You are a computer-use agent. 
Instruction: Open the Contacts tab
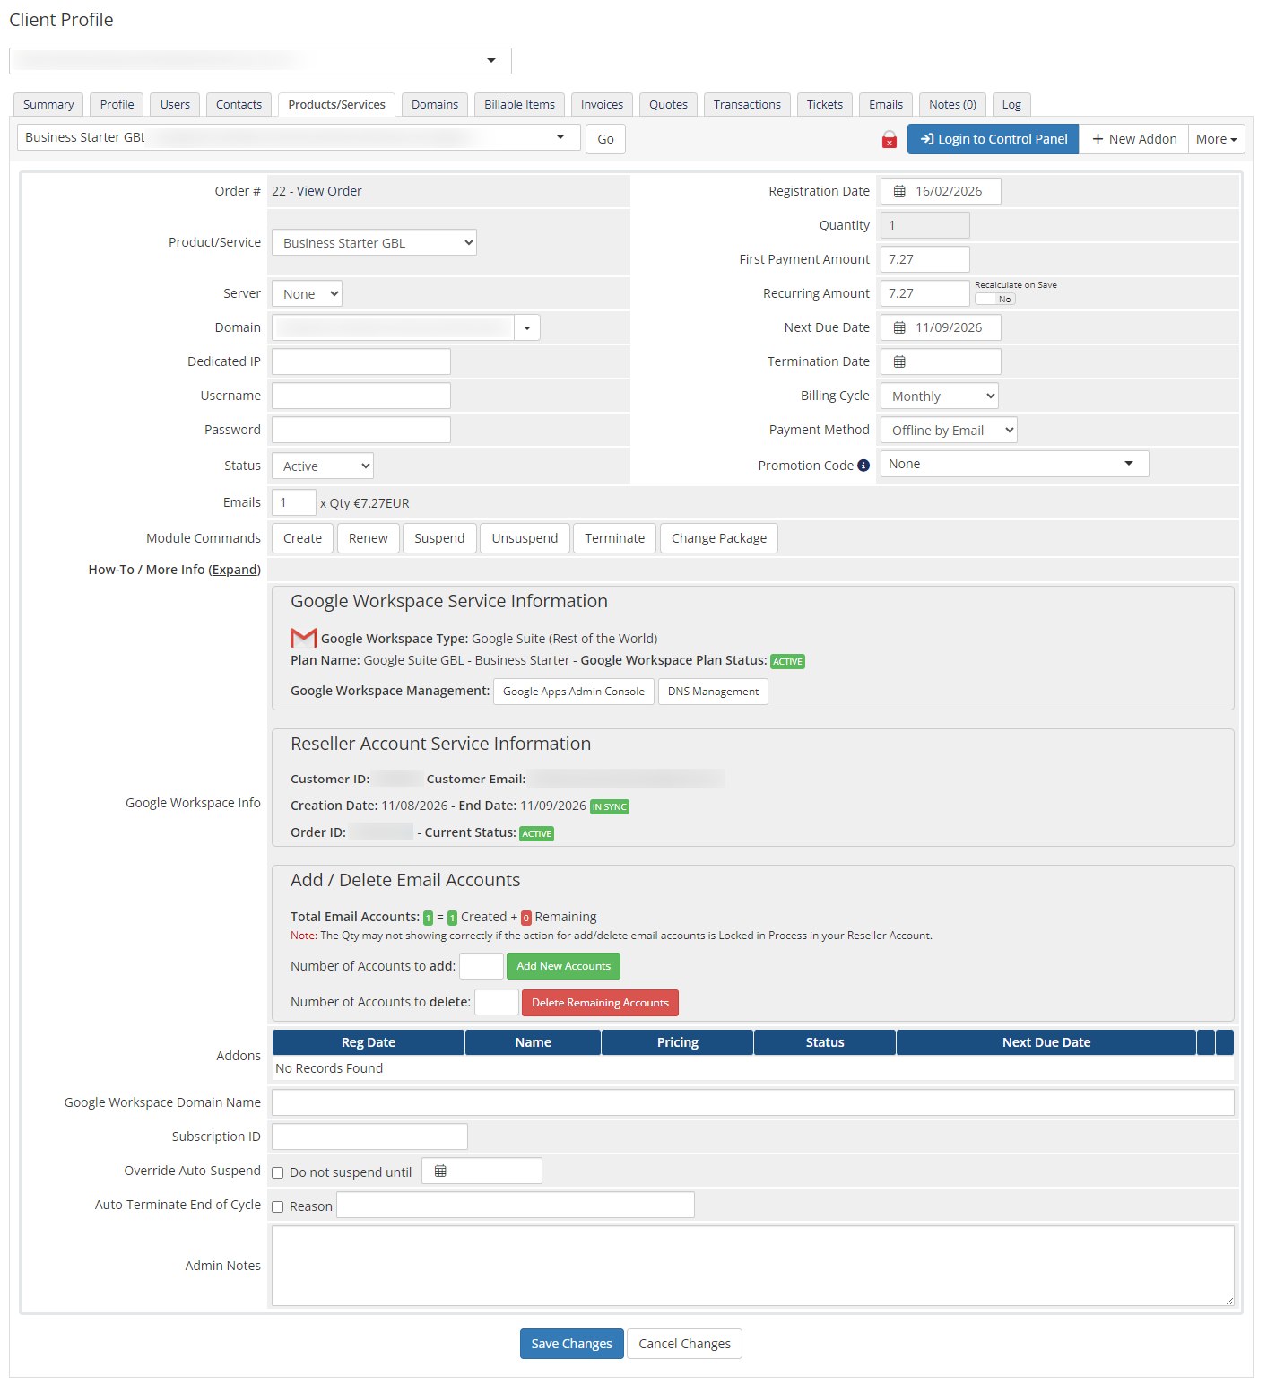tap(239, 104)
